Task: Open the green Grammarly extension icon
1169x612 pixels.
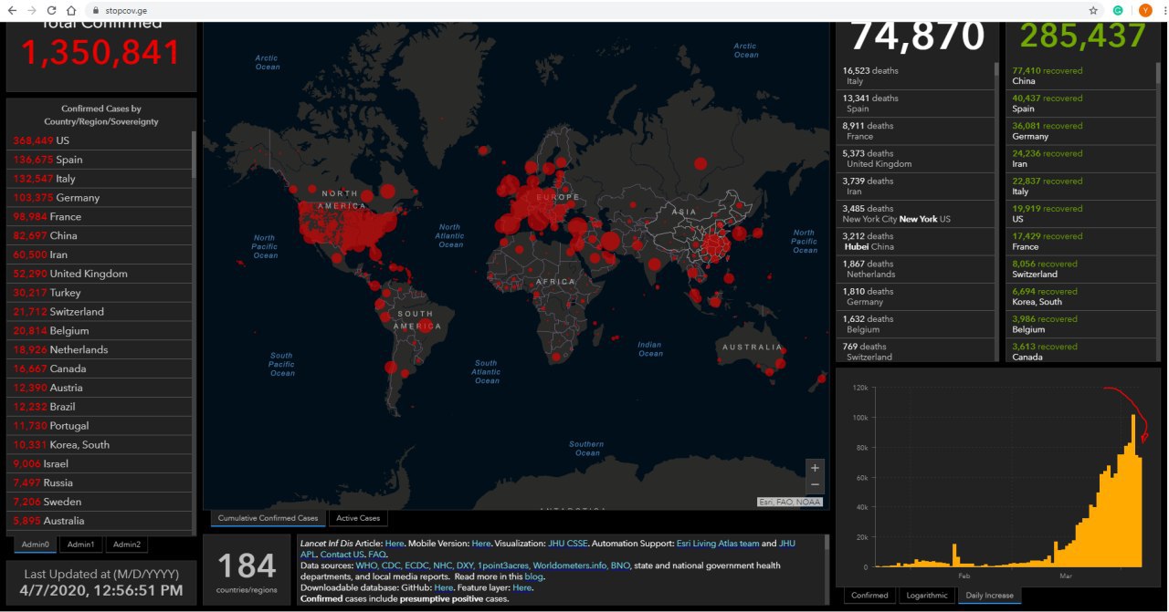Action: point(1118,10)
